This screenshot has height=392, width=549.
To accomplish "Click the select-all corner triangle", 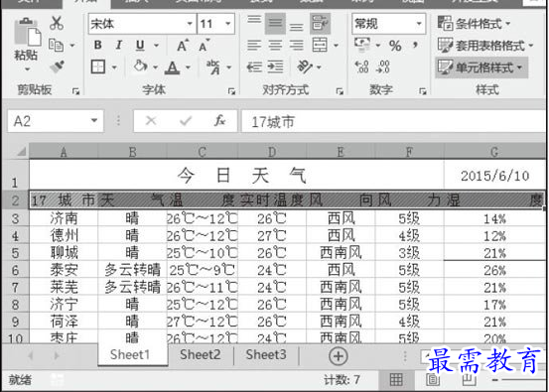I will point(21,152).
